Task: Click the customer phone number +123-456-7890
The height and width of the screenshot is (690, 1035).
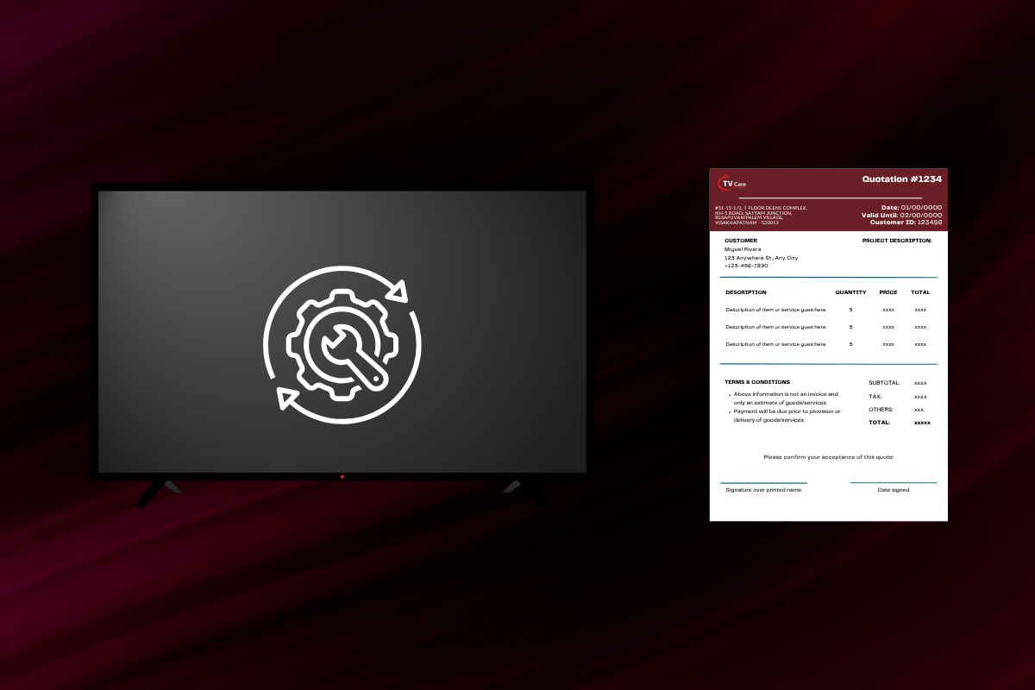Action: coord(746,266)
